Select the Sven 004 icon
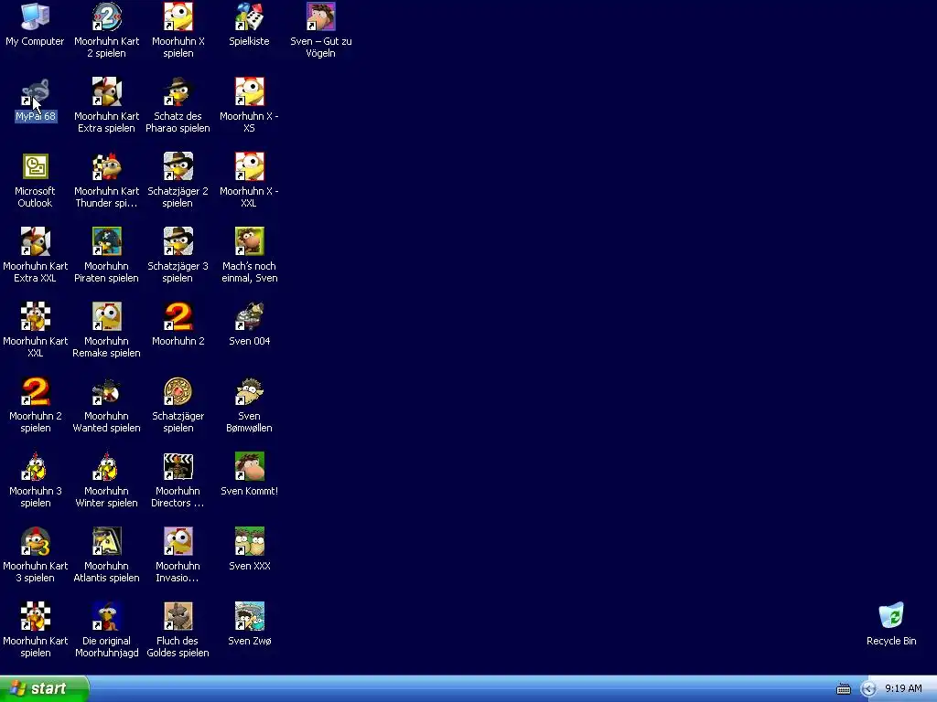 click(249, 316)
